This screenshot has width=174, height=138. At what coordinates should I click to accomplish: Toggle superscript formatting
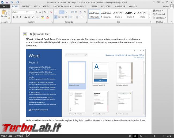tap(33, 17)
